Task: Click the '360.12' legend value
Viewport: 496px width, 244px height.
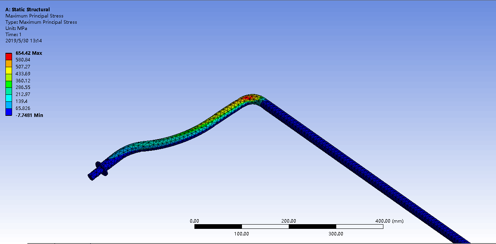Action: coord(23,80)
